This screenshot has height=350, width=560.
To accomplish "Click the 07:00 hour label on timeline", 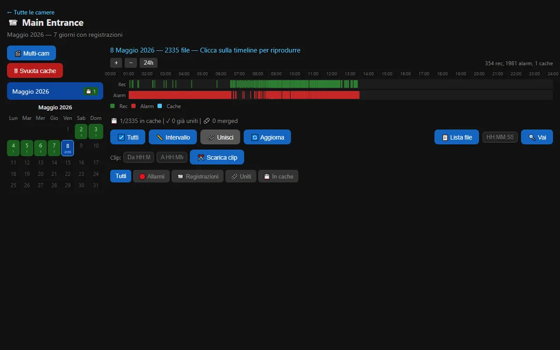I will pyautogui.click(x=239, y=74).
